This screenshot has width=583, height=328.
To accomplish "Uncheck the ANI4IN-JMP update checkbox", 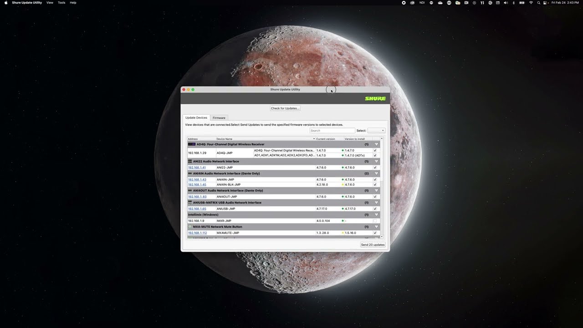I will pos(375,179).
